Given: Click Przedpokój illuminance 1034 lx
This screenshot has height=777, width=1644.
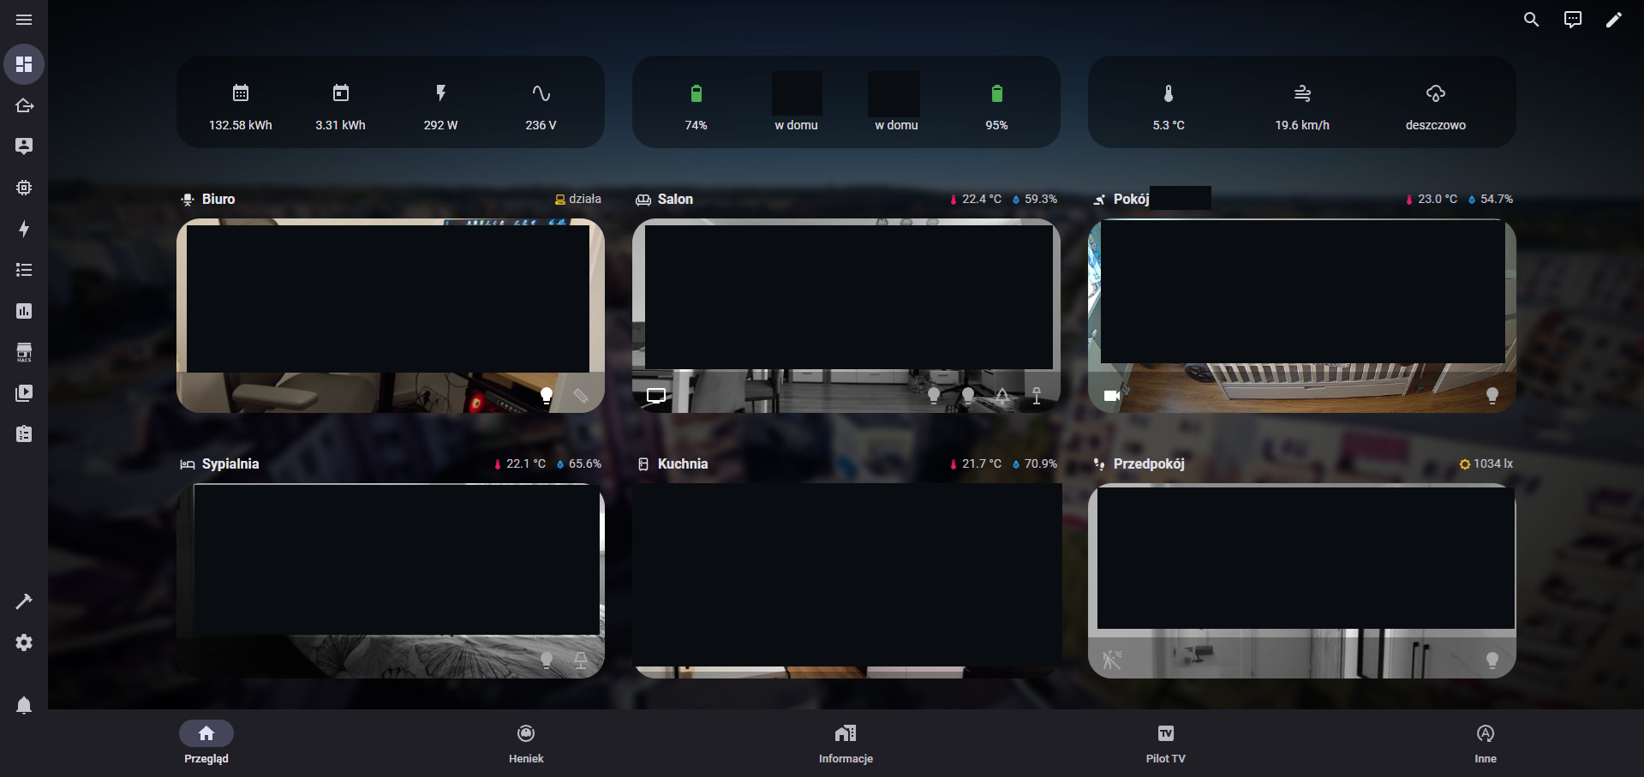Looking at the screenshot, I should 1486,463.
